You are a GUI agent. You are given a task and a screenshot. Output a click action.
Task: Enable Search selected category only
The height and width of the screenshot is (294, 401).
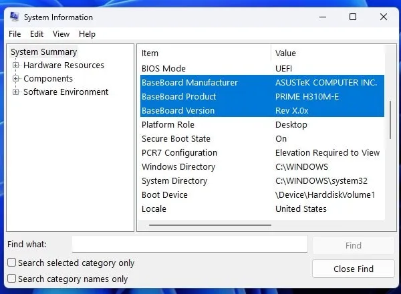12,263
